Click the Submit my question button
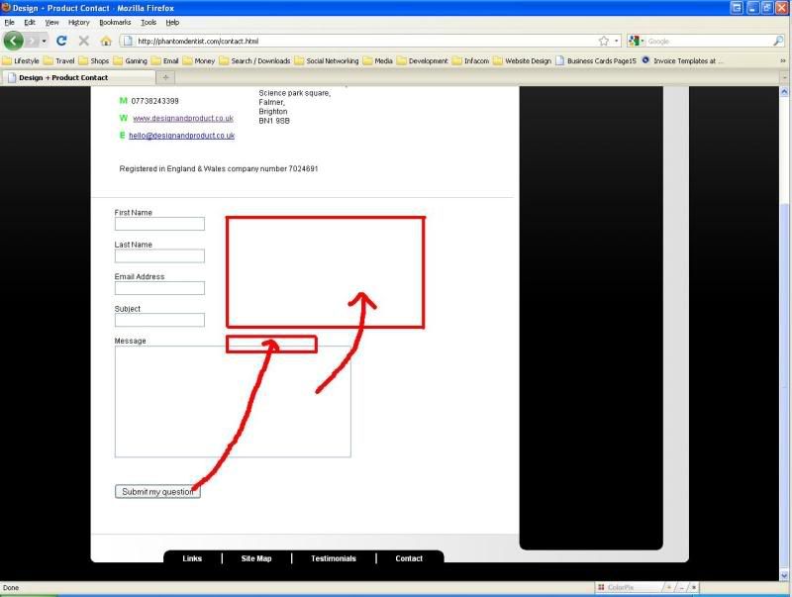The height and width of the screenshot is (597, 792). pos(157,491)
